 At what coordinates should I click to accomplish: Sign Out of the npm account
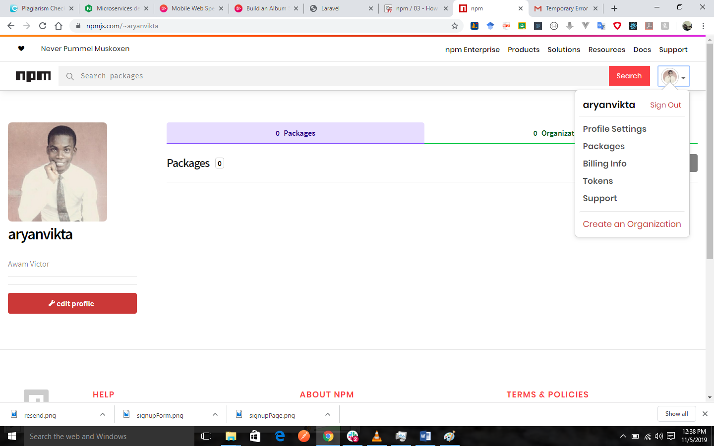[x=665, y=105]
